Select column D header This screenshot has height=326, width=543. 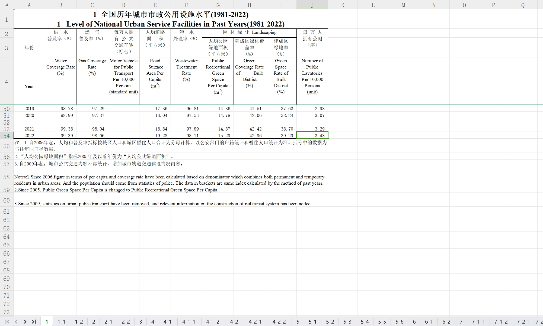(x=123, y=5)
